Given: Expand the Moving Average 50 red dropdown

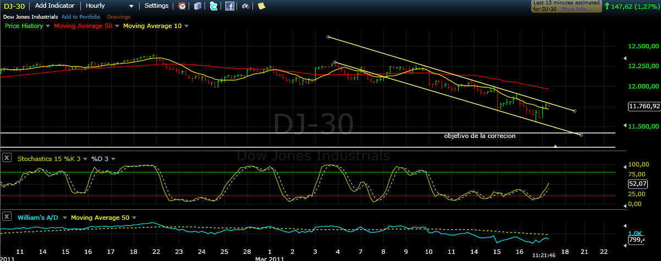Looking at the screenshot, I should point(118,26).
